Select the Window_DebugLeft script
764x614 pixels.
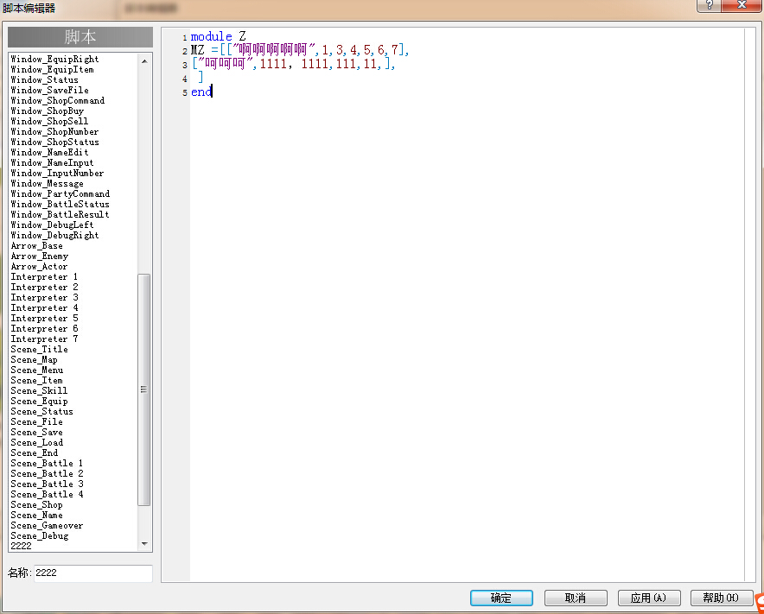coord(52,225)
